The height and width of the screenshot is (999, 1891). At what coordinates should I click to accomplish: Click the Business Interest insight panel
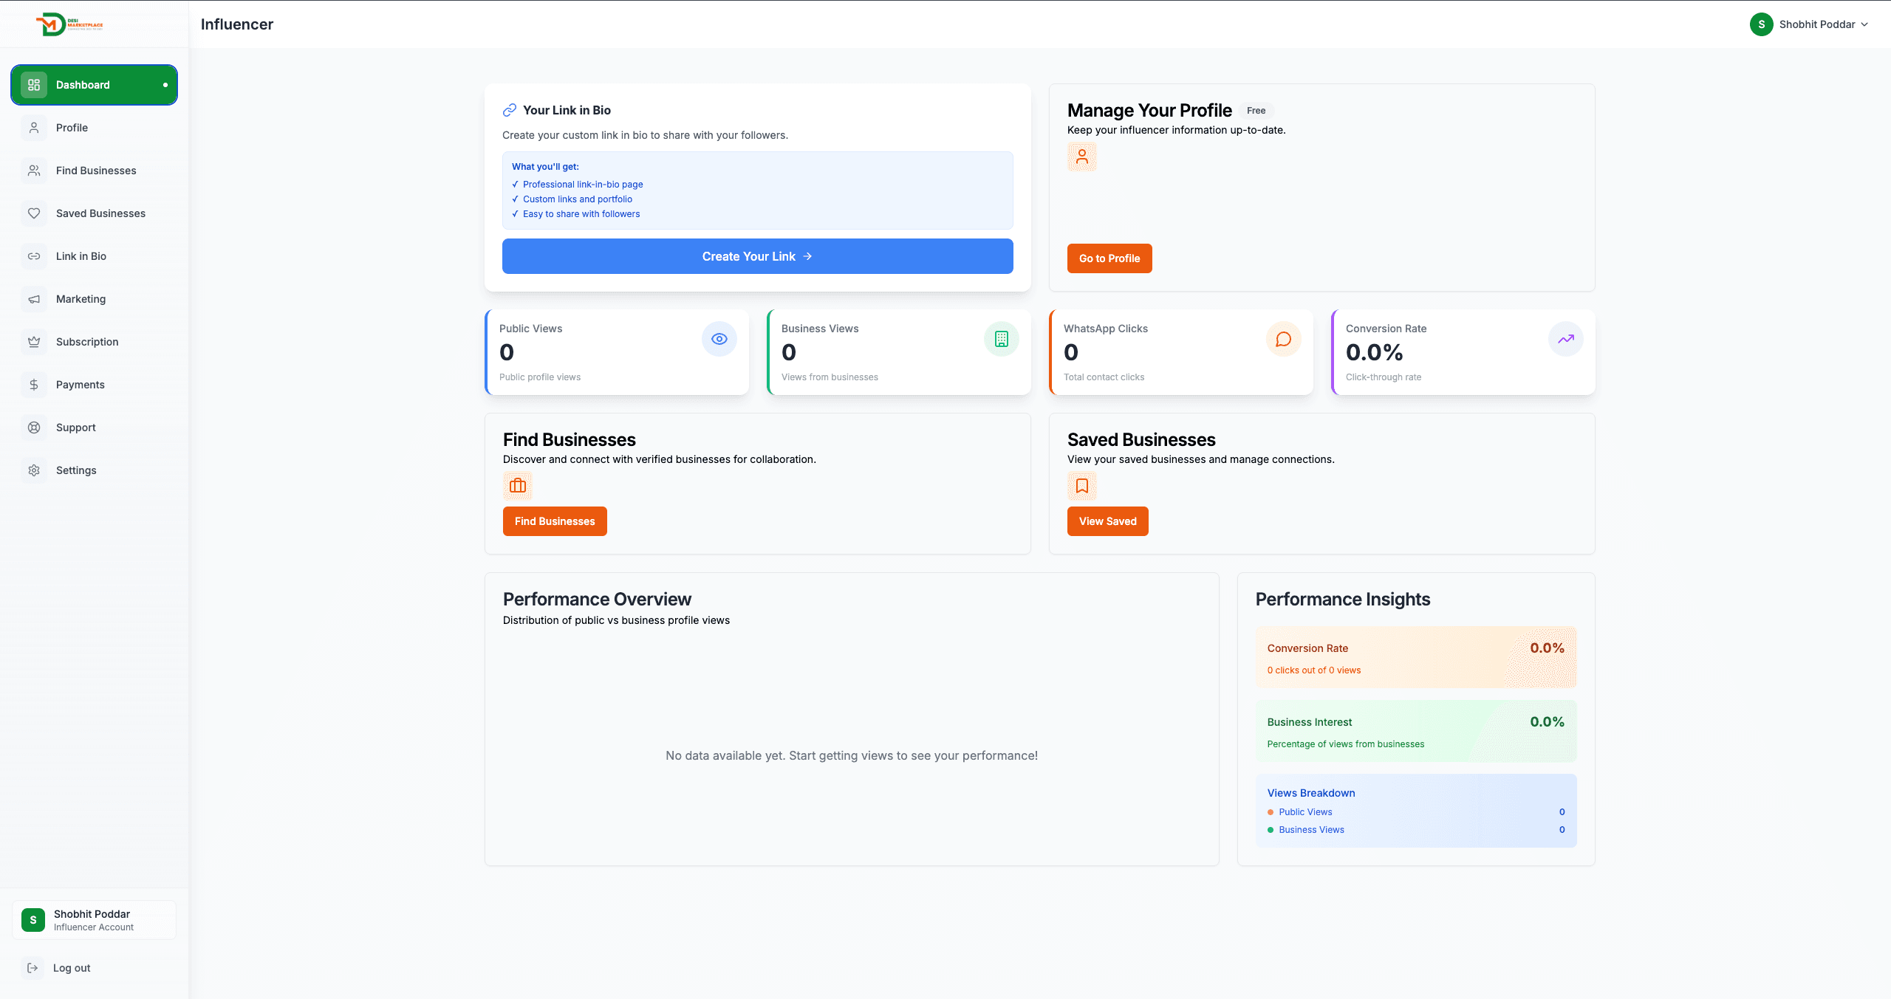pyautogui.click(x=1416, y=731)
